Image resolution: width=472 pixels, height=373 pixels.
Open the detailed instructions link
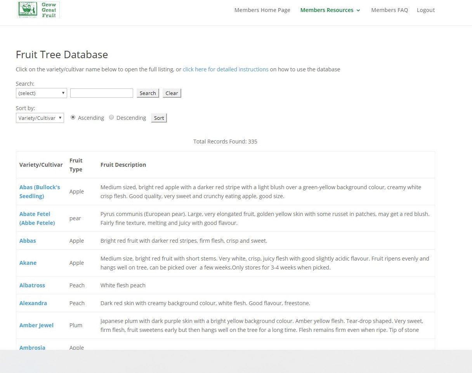(226, 69)
